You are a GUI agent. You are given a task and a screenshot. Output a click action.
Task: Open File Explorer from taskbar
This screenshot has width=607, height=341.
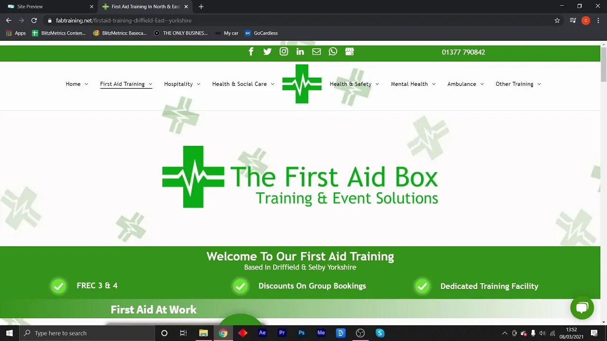203,333
